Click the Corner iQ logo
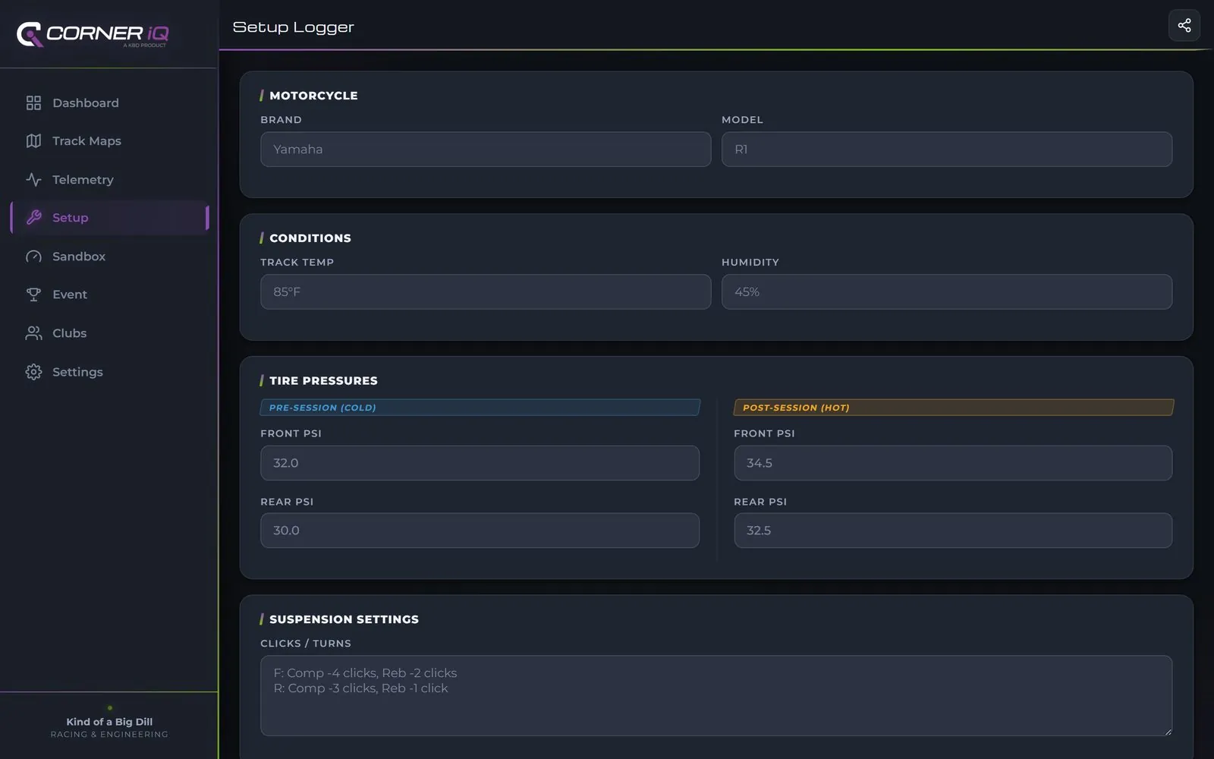The height and width of the screenshot is (759, 1214). click(93, 34)
